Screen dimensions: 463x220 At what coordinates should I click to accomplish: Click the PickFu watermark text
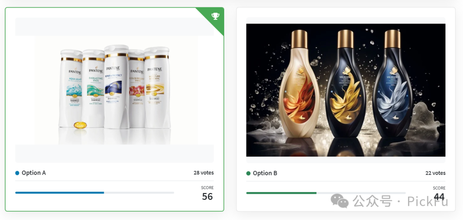tap(428, 202)
